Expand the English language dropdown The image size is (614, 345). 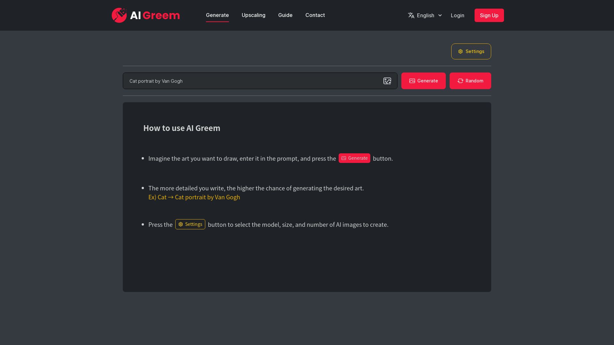click(x=425, y=15)
